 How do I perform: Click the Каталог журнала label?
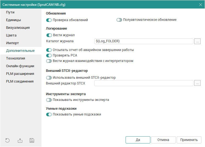(x=60, y=41)
